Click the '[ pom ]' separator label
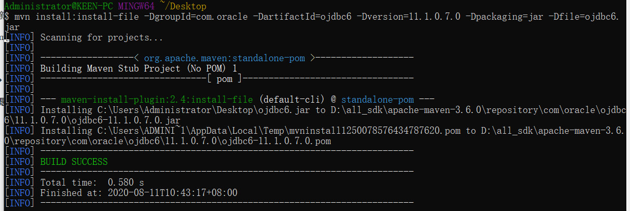630x211 pixels. point(224,79)
